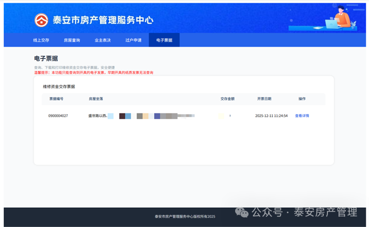Click the 票据编号 column header
Image resolution: width=369 pixels, height=227 pixels.
56,99
